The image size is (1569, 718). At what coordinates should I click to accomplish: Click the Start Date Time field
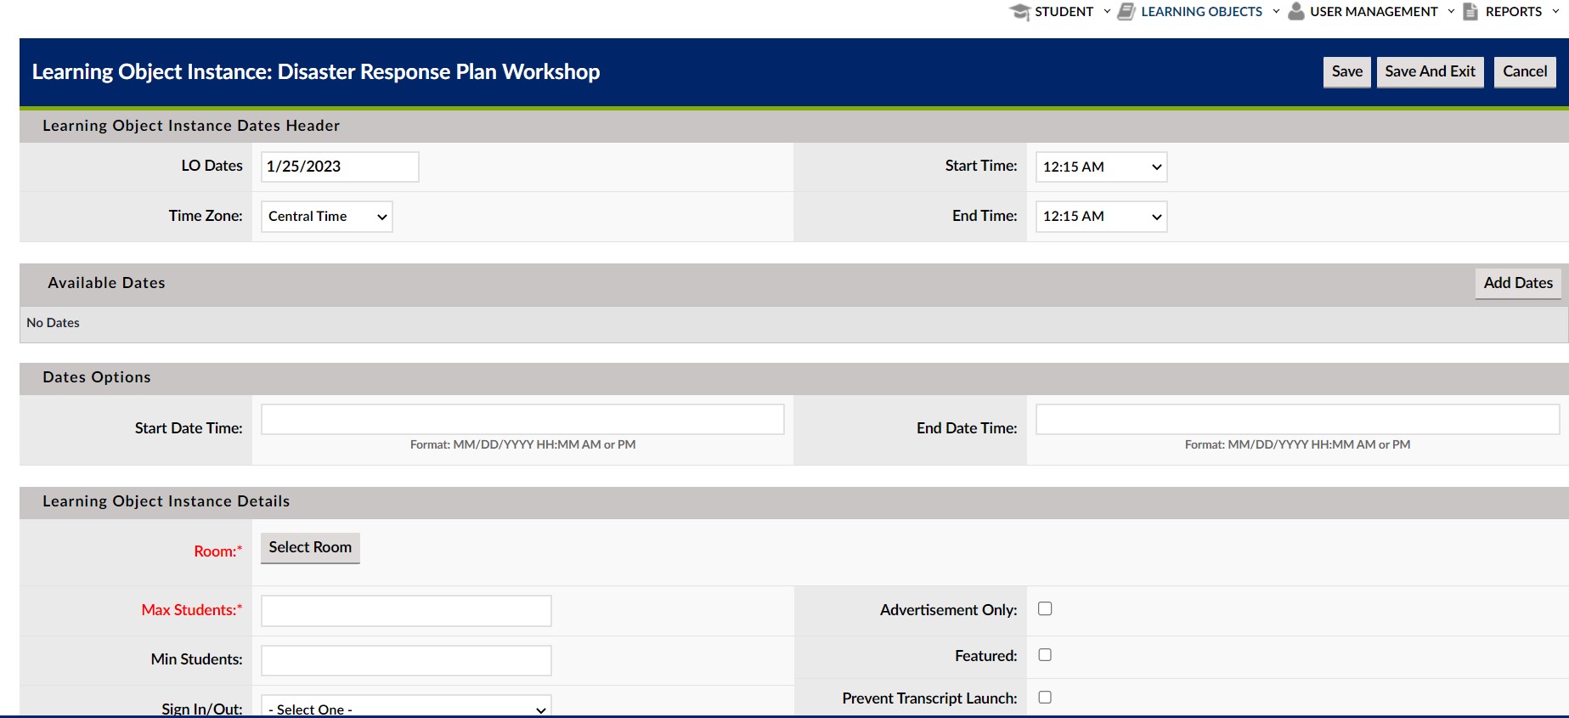[522, 419]
